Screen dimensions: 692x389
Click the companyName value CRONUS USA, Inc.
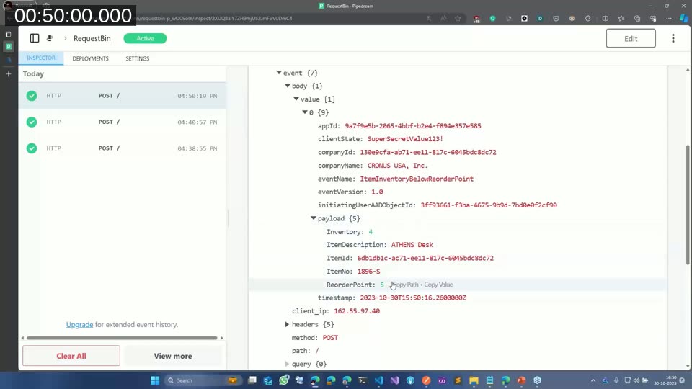pos(397,166)
